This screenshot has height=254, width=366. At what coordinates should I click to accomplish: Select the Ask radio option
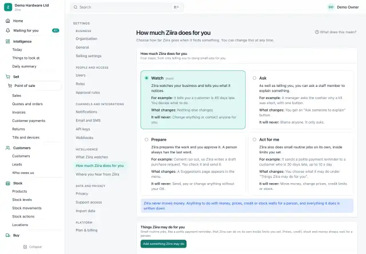click(x=254, y=78)
